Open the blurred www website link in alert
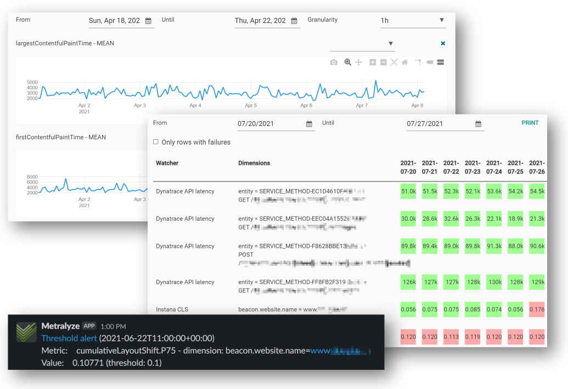 [x=340, y=351]
